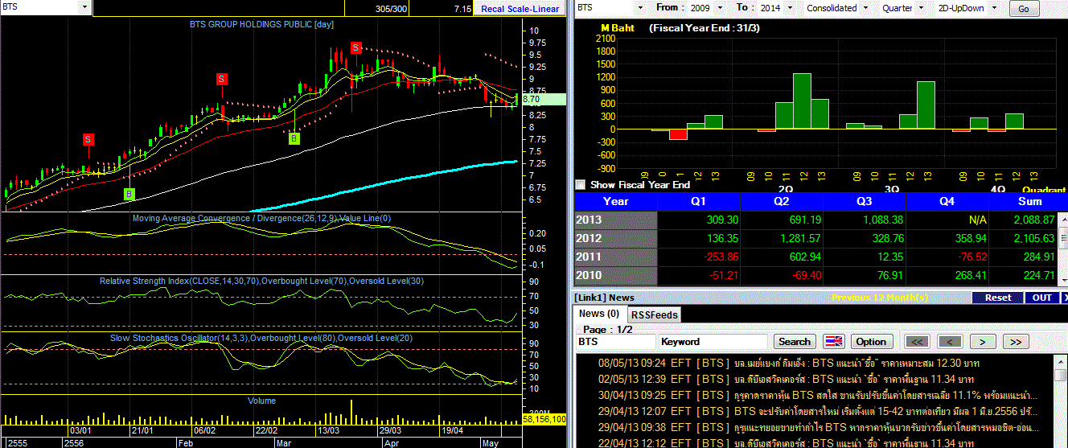Select the 2011 year row header
Image resolution: width=1068 pixels, height=448 pixels.
(x=616, y=257)
